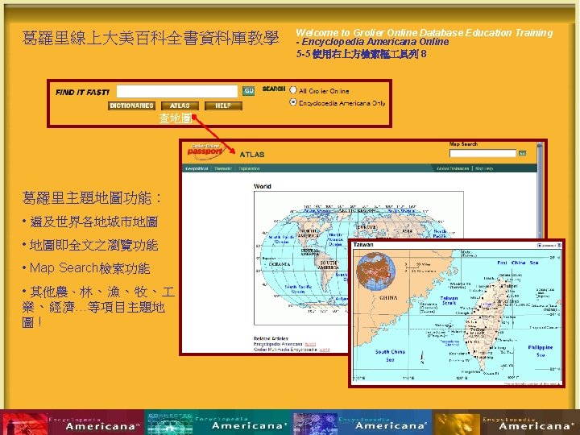Open the Map Help link

484,168
